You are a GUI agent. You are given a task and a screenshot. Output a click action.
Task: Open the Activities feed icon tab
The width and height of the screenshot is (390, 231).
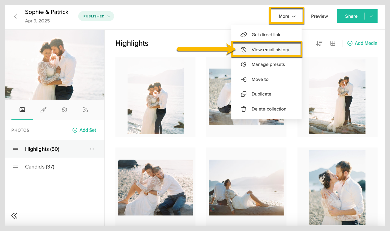(85, 110)
